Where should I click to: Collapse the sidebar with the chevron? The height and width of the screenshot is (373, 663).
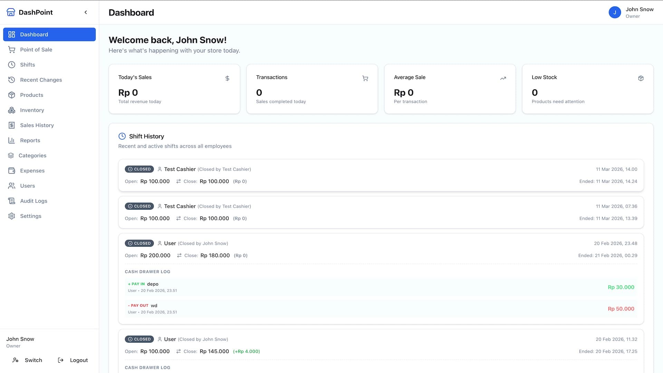86,12
